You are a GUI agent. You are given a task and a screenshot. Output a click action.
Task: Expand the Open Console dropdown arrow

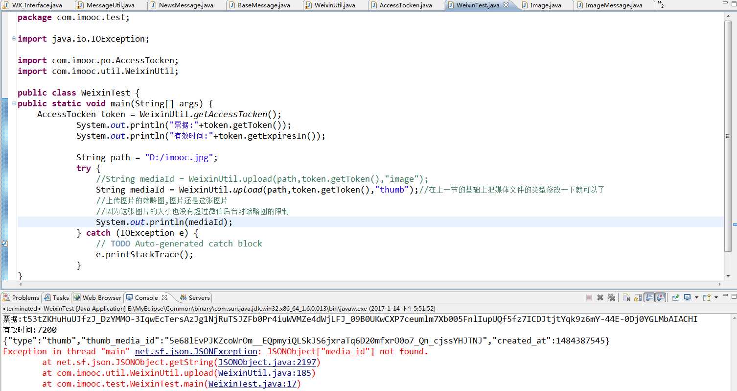716,297
